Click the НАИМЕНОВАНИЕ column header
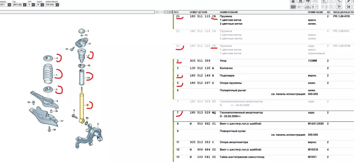 229,12
